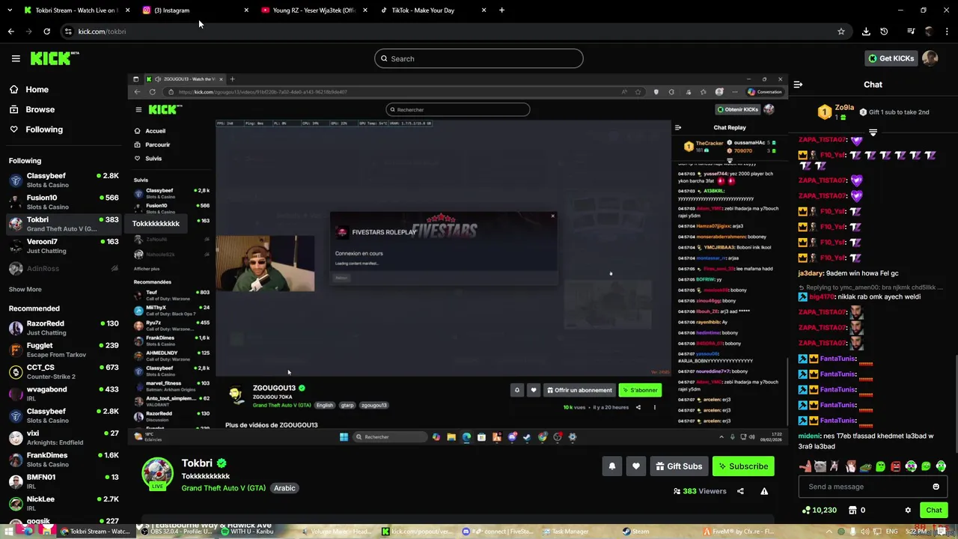Open BMFN01 recommended channel
The image size is (958, 539).
click(64, 481)
